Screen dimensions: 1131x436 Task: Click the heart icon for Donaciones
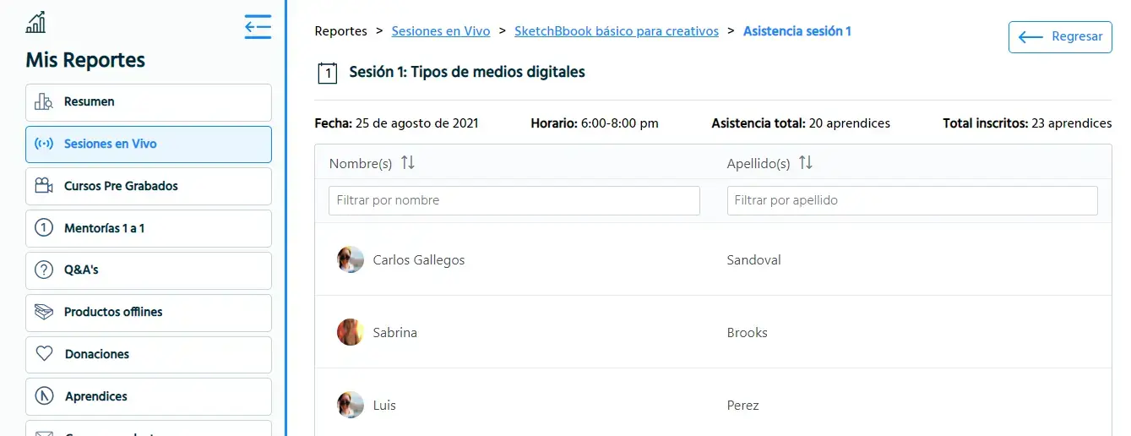[x=44, y=354]
